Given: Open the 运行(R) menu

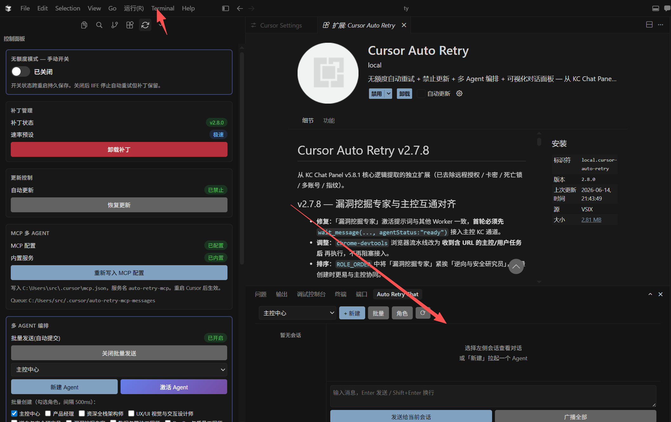Looking at the screenshot, I should coord(134,8).
